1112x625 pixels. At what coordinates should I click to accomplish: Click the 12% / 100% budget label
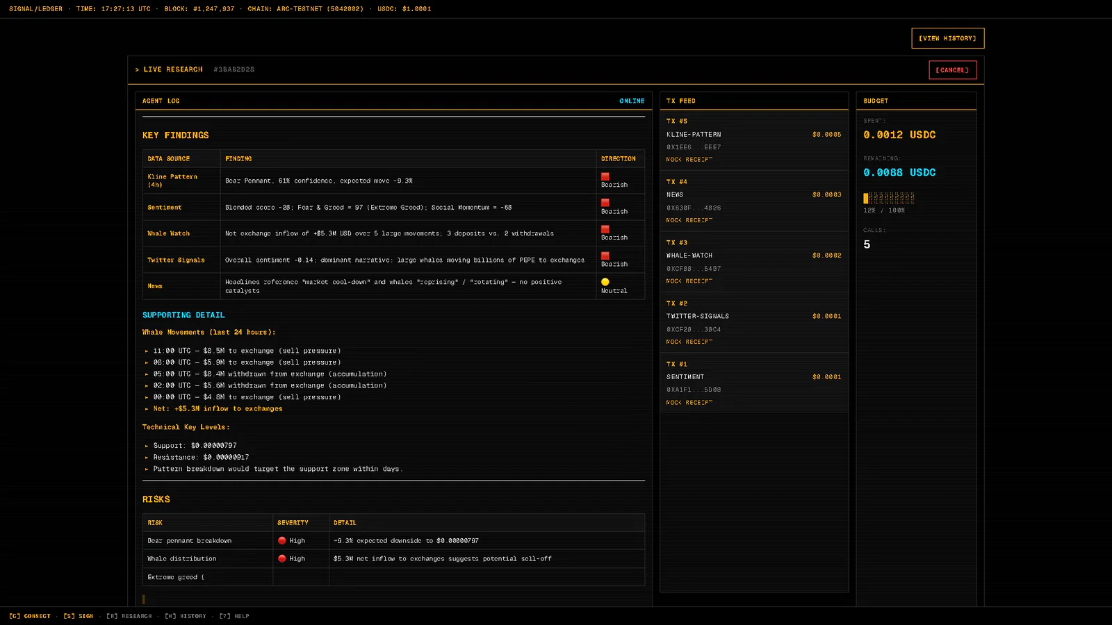[x=884, y=210]
